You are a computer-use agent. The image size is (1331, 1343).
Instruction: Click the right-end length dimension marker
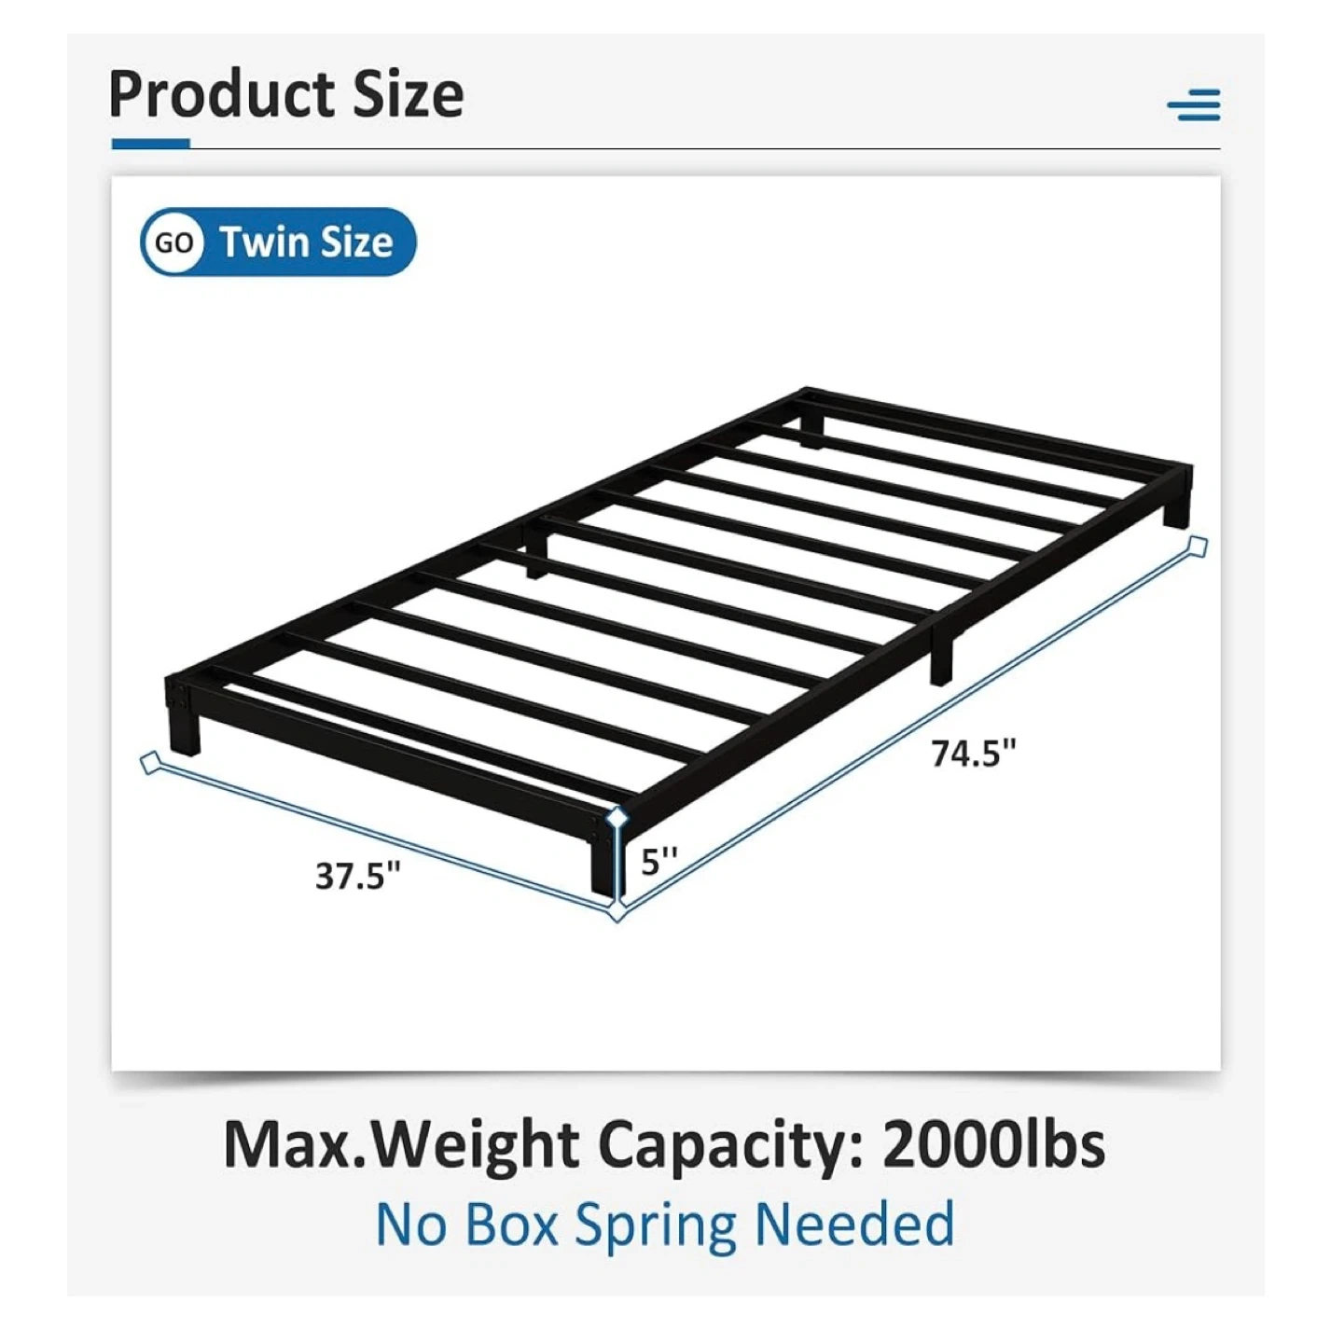coord(1198,547)
